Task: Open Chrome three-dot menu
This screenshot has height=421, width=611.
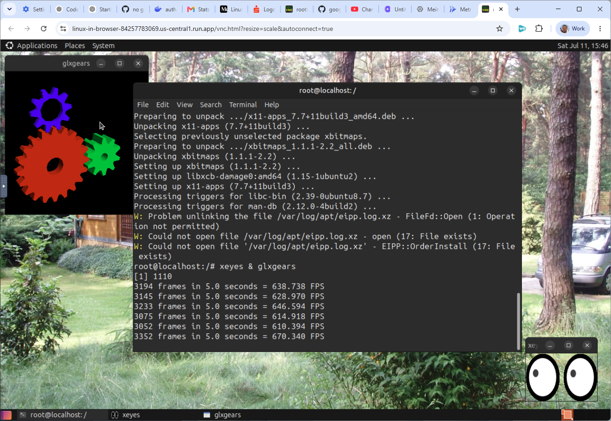Action: (600, 29)
